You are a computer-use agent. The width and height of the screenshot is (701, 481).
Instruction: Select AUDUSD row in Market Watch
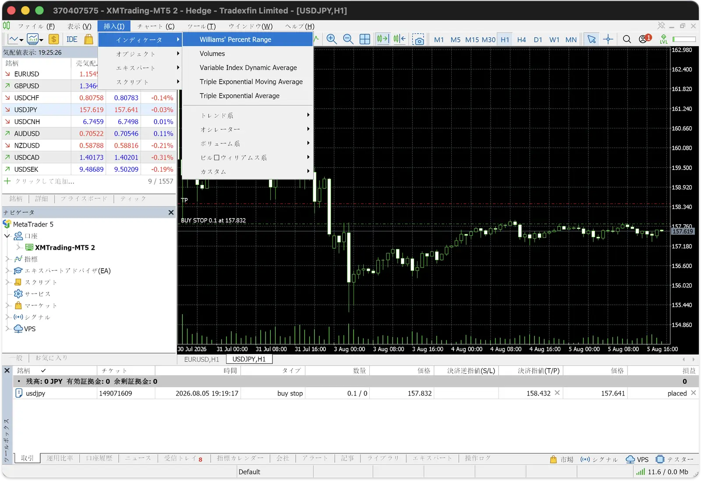tap(89, 134)
